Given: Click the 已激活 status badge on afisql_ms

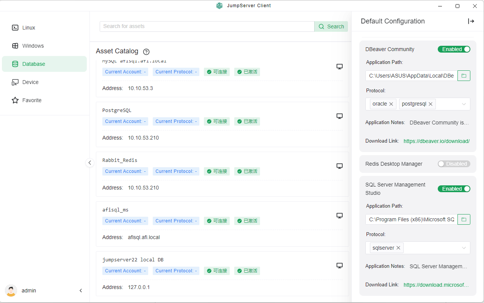Looking at the screenshot, I should [x=247, y=221].
